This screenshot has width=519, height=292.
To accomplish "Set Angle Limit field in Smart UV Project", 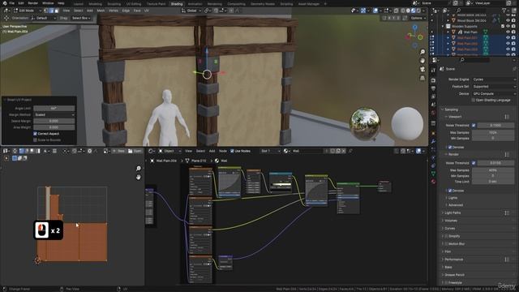I will (x=54, y=108).
